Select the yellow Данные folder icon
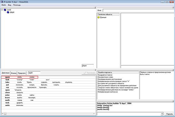The image size is (175, 117). (x=99, y=17)
